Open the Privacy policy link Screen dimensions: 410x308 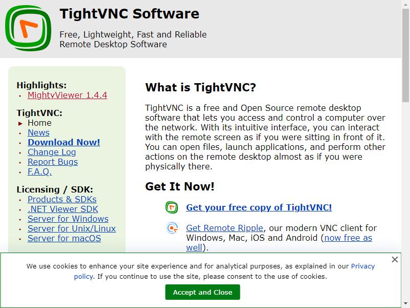(363, 266)
